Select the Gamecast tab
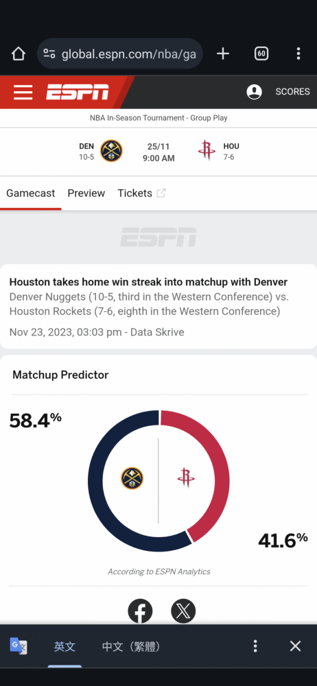 (x=31, y=193)
